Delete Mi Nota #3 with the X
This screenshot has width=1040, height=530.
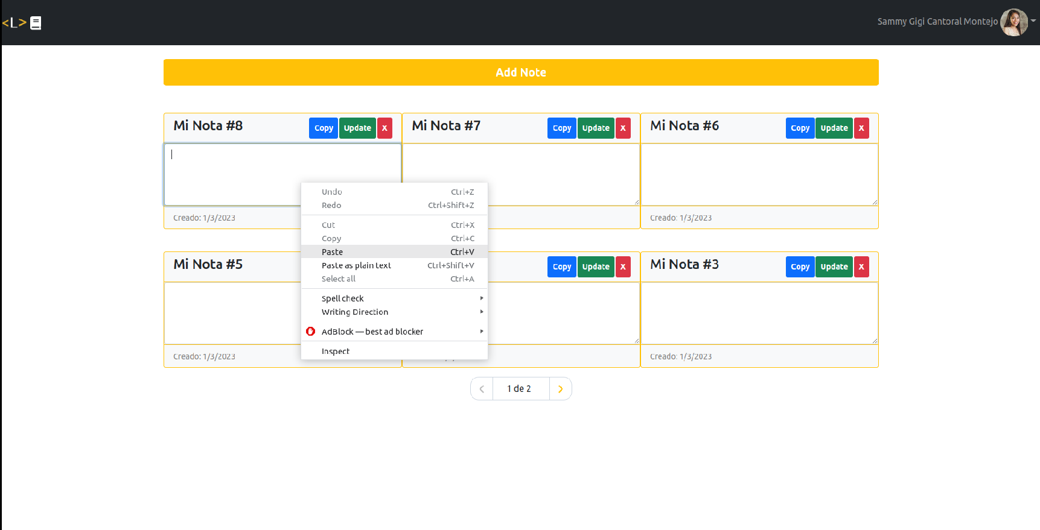coord(861,267)
